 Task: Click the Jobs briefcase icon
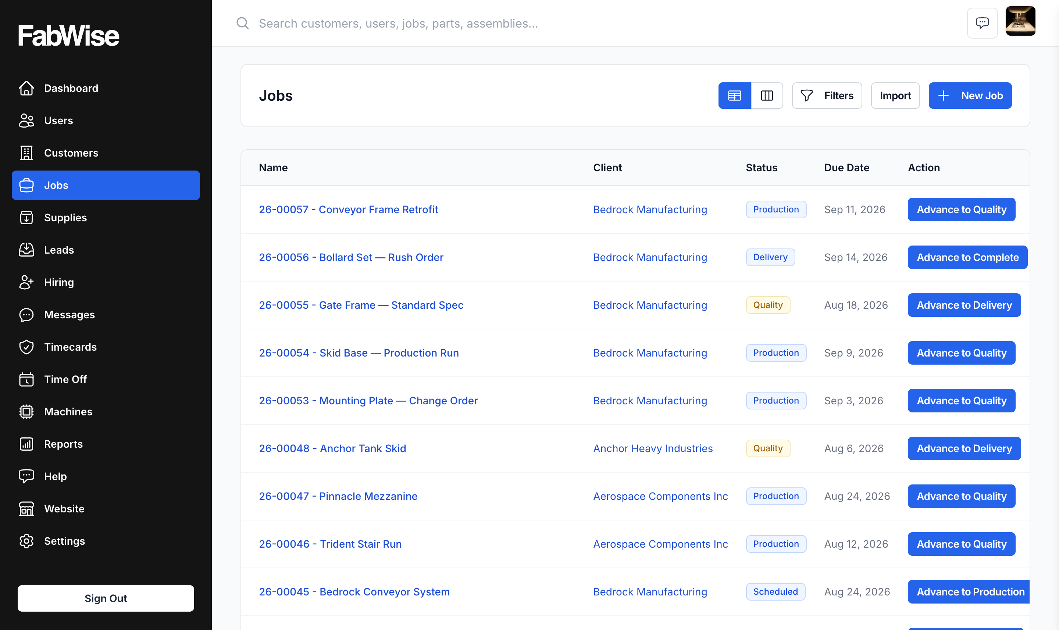pyautogui.click(x=26, y=185)
